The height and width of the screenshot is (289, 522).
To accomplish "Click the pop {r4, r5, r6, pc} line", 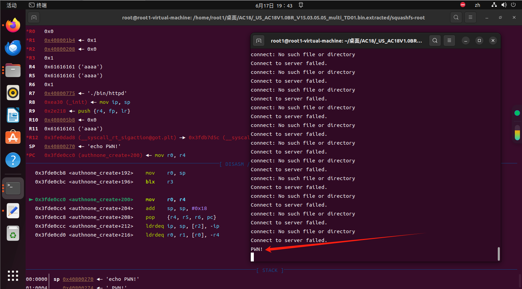I will click(126, 217).
